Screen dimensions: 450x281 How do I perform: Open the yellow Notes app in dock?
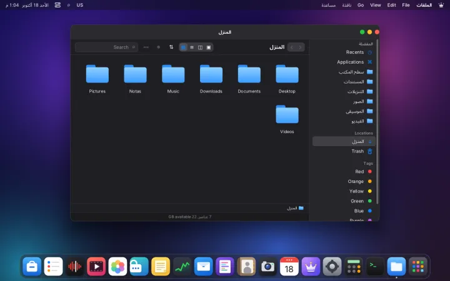pyautogui.click(x=161, y=267)
